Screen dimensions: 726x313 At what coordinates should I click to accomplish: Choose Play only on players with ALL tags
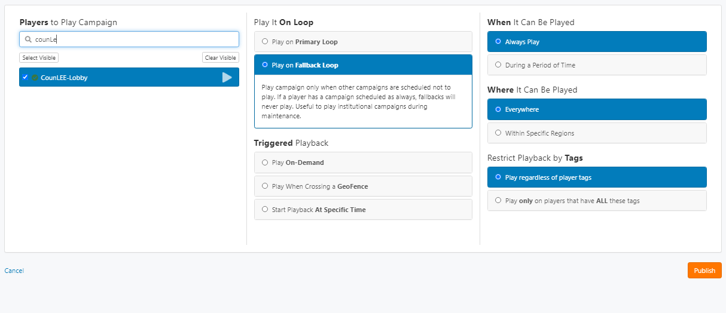pyautogui.click(x=597, y=201)
